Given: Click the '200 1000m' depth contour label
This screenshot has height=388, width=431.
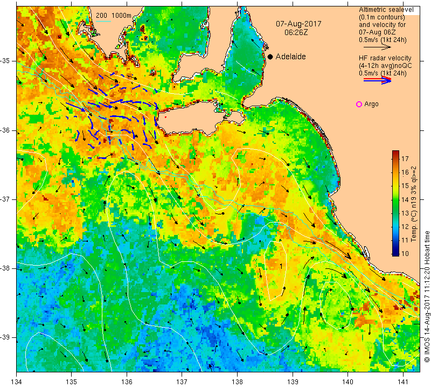Looking at the screenshot, I should coord(114,16).
